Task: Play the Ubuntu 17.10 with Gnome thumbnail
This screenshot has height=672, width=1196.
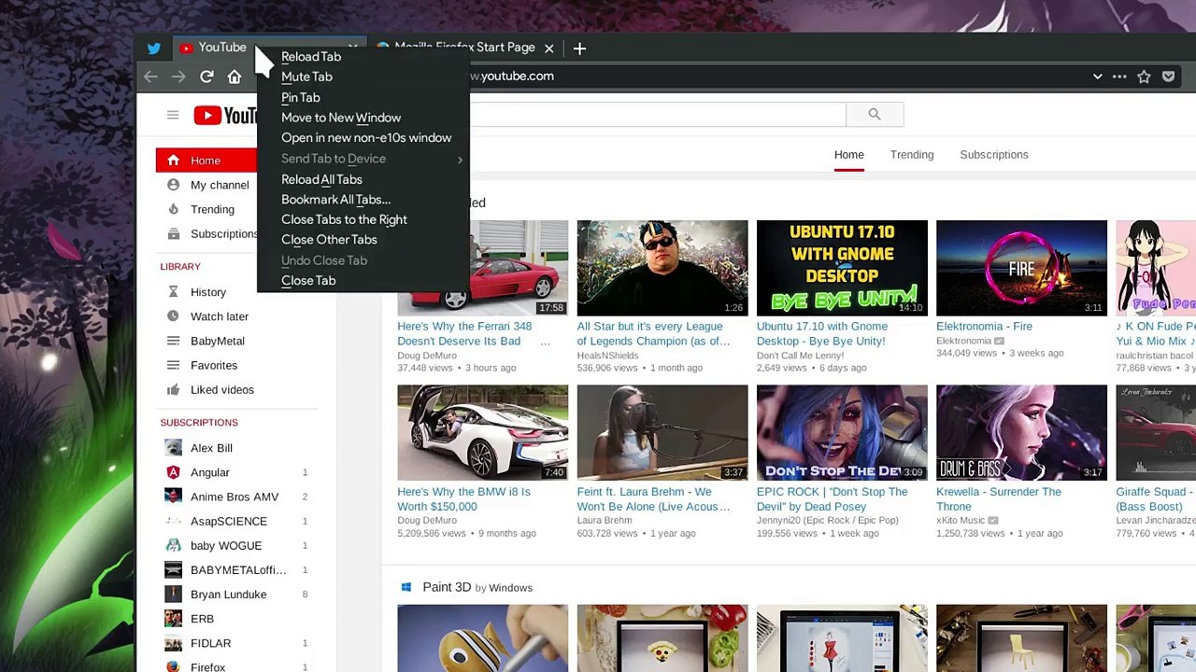Action: coord(842,268)
